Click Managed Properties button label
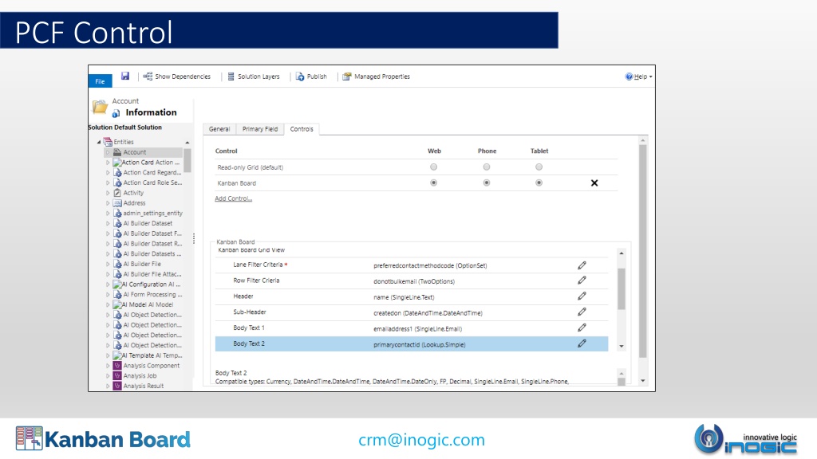Viewport: 817px width, 459px height. pyautogui.click(x=382, y=76)
